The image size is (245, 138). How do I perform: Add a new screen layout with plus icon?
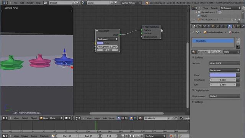pyautogui.click(x=74, y=3)
